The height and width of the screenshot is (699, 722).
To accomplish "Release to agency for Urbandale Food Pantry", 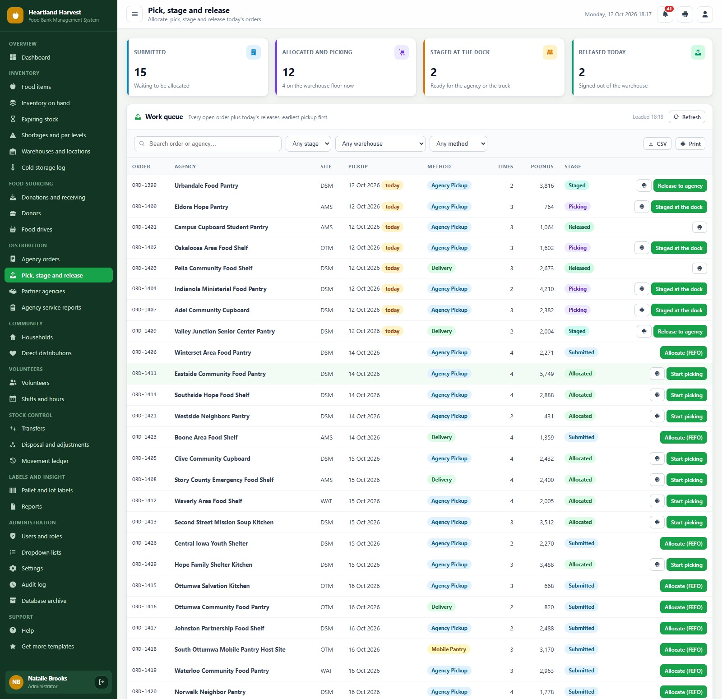I will point(680,185).
